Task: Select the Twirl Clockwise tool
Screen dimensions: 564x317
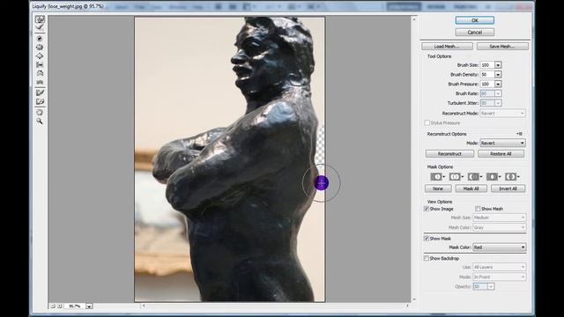Action: (40, 39)
